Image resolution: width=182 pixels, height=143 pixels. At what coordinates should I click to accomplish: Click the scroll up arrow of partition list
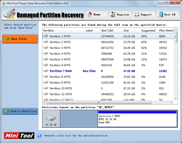[176, 30]
